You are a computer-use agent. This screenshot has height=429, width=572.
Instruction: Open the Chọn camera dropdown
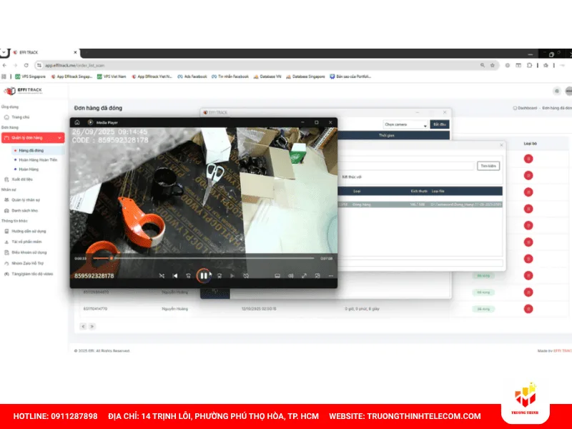405,124
